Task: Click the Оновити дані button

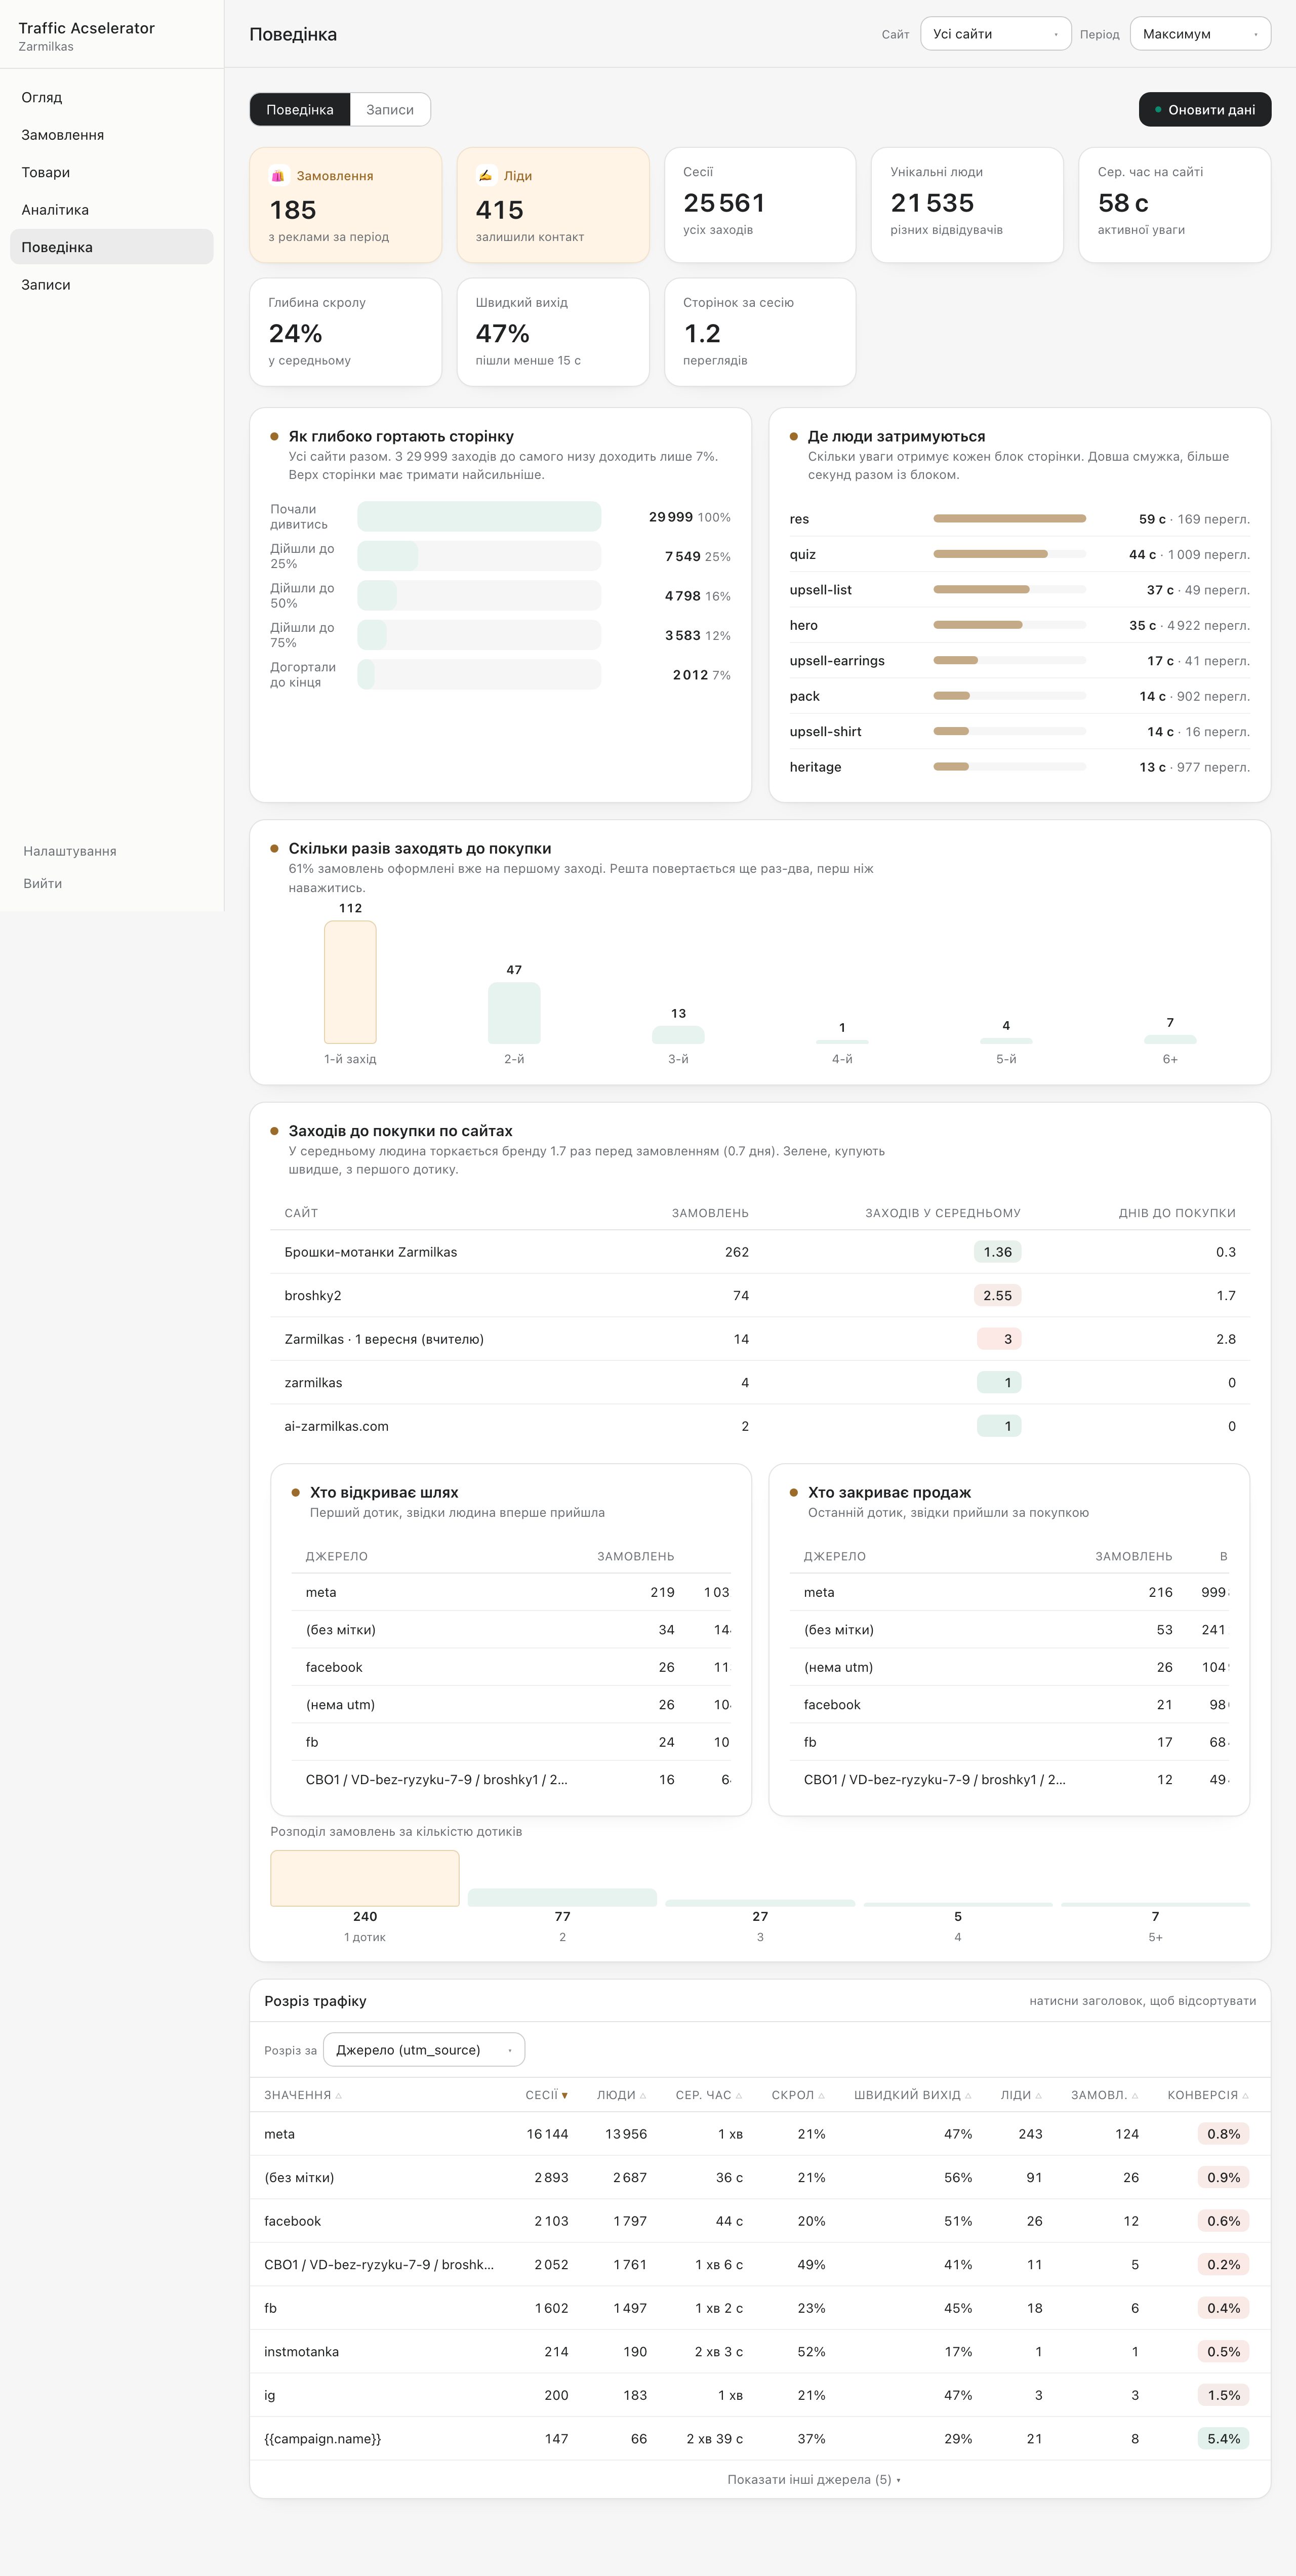Action: [1205, 110]
